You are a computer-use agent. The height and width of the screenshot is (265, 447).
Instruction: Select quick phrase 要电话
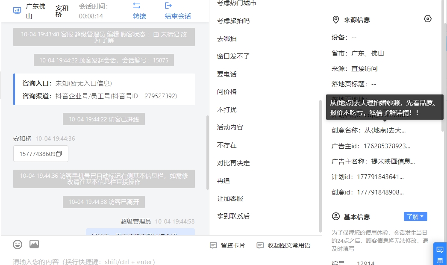pos(226,74)
